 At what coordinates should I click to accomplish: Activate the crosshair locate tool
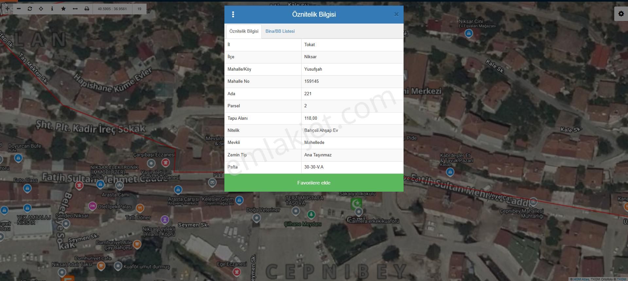(x=41, y=9)
